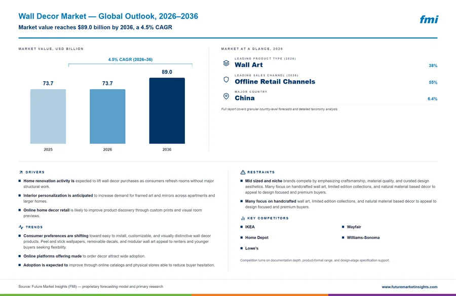Click the location pin icon beside China
Screen dimensions: 456x296
coord(226,96)
